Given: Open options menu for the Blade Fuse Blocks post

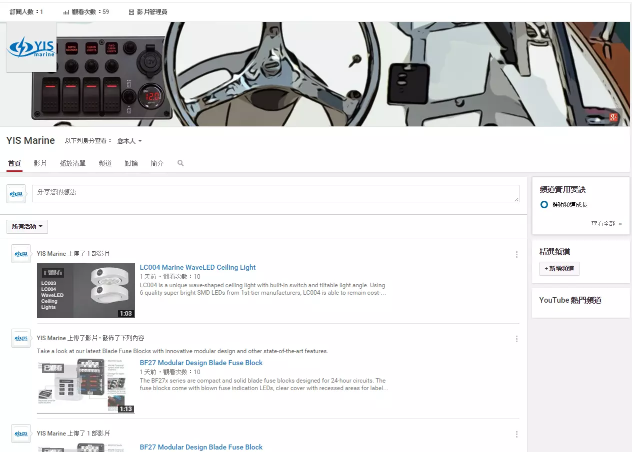Looking at the screenshot, I should [x=516, y=339].
